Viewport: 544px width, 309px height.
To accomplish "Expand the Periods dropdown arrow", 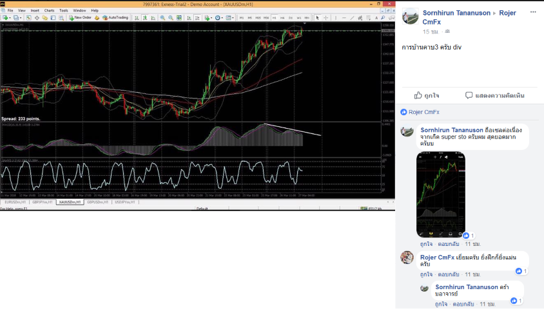I will point(222,18).
